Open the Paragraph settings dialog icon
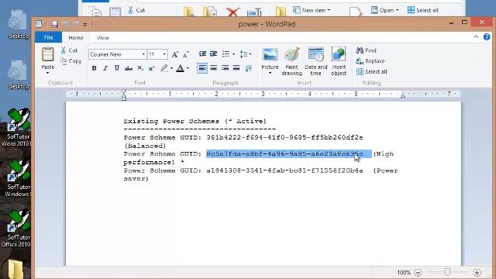 point(249,68)
